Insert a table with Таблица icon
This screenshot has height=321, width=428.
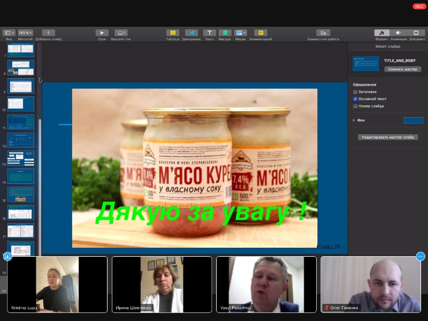click(x=172, y=33)
